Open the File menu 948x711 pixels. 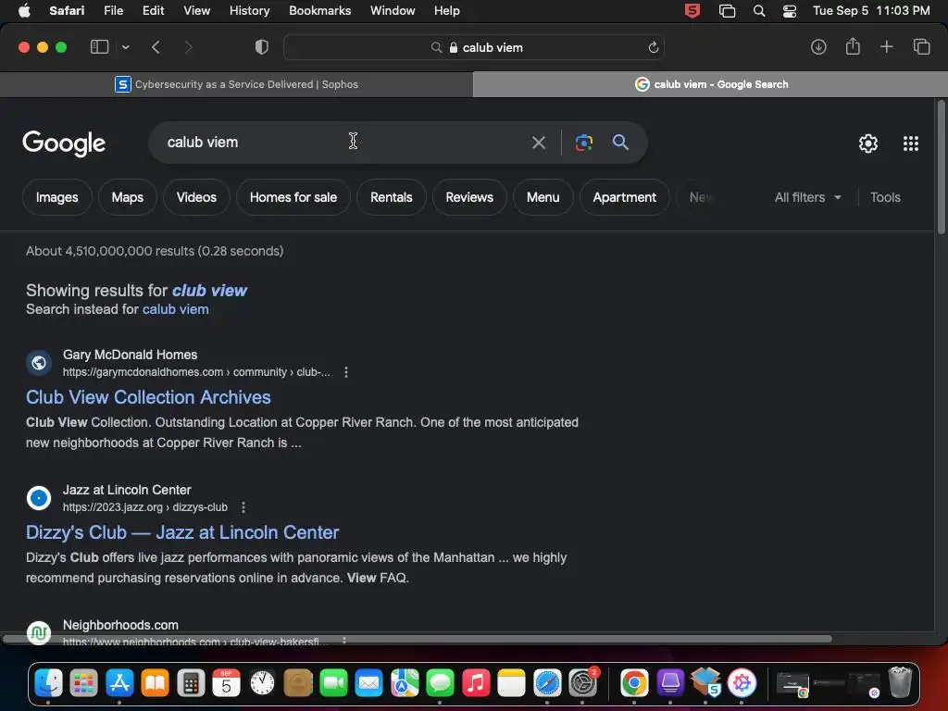pyautogui.click(x=113, y=11)
